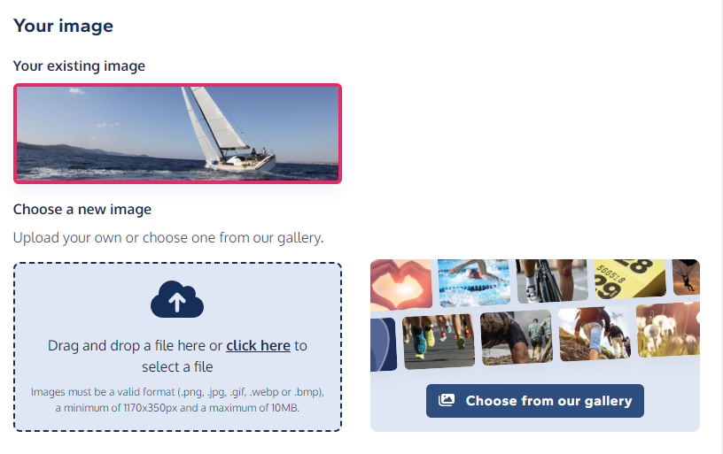Select the runners' colorful shoes photo
The height and width of the screenshot is (454, 723).
tap(439, 342)
